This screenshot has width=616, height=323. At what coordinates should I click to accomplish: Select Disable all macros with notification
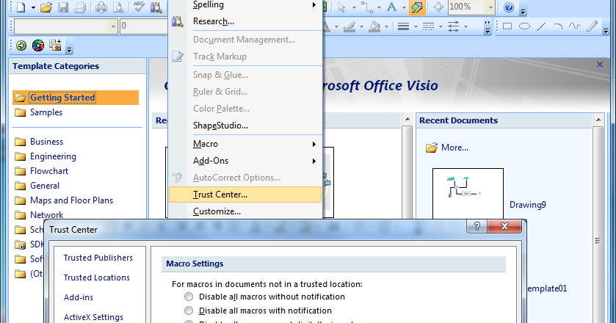[x=258, y=311]
